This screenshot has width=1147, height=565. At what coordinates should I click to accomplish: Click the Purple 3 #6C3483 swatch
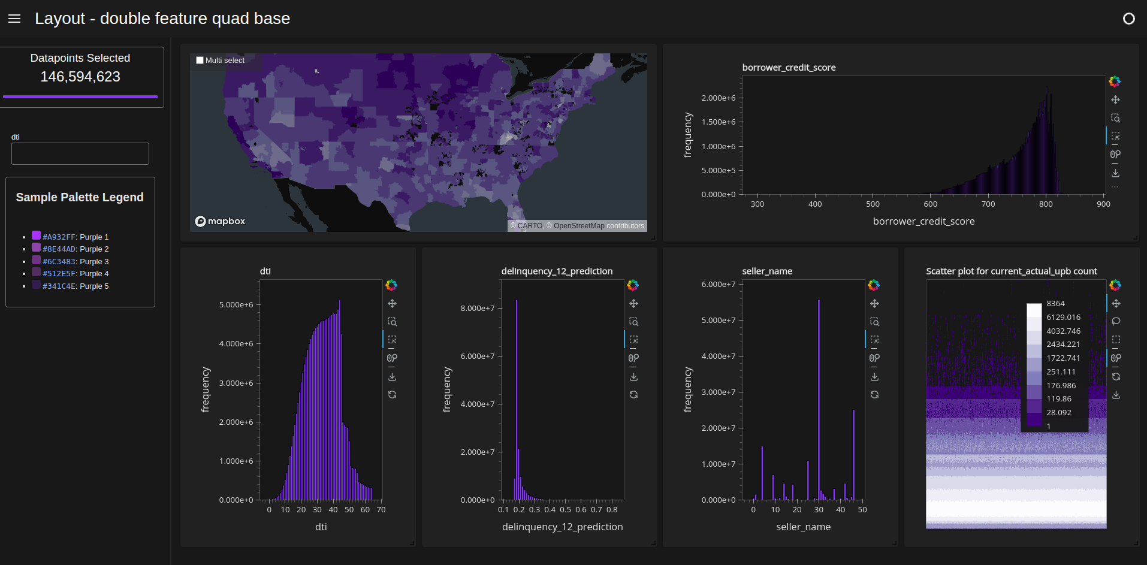pos(36,260)
